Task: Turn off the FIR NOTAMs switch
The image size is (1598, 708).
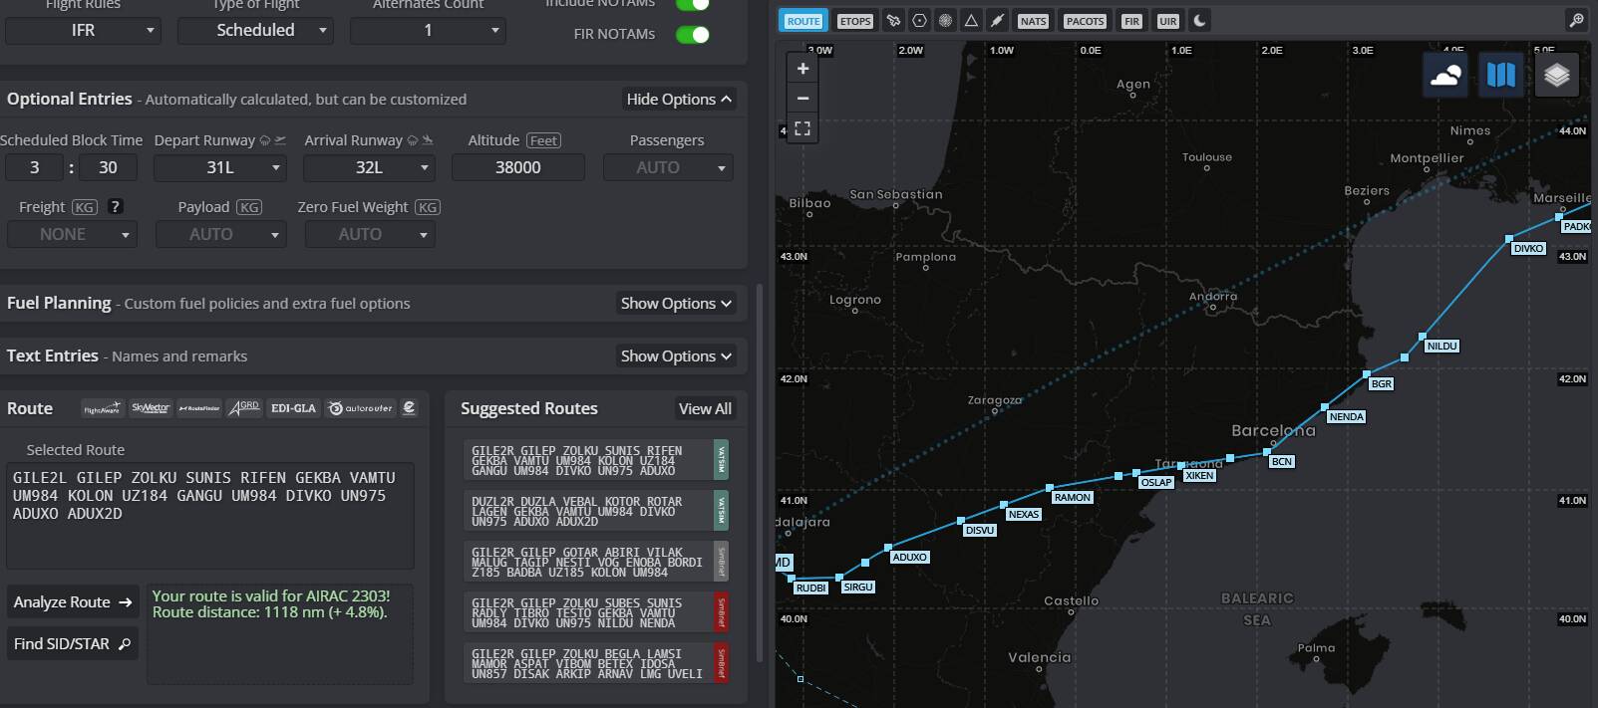Action: click(692, 35)
